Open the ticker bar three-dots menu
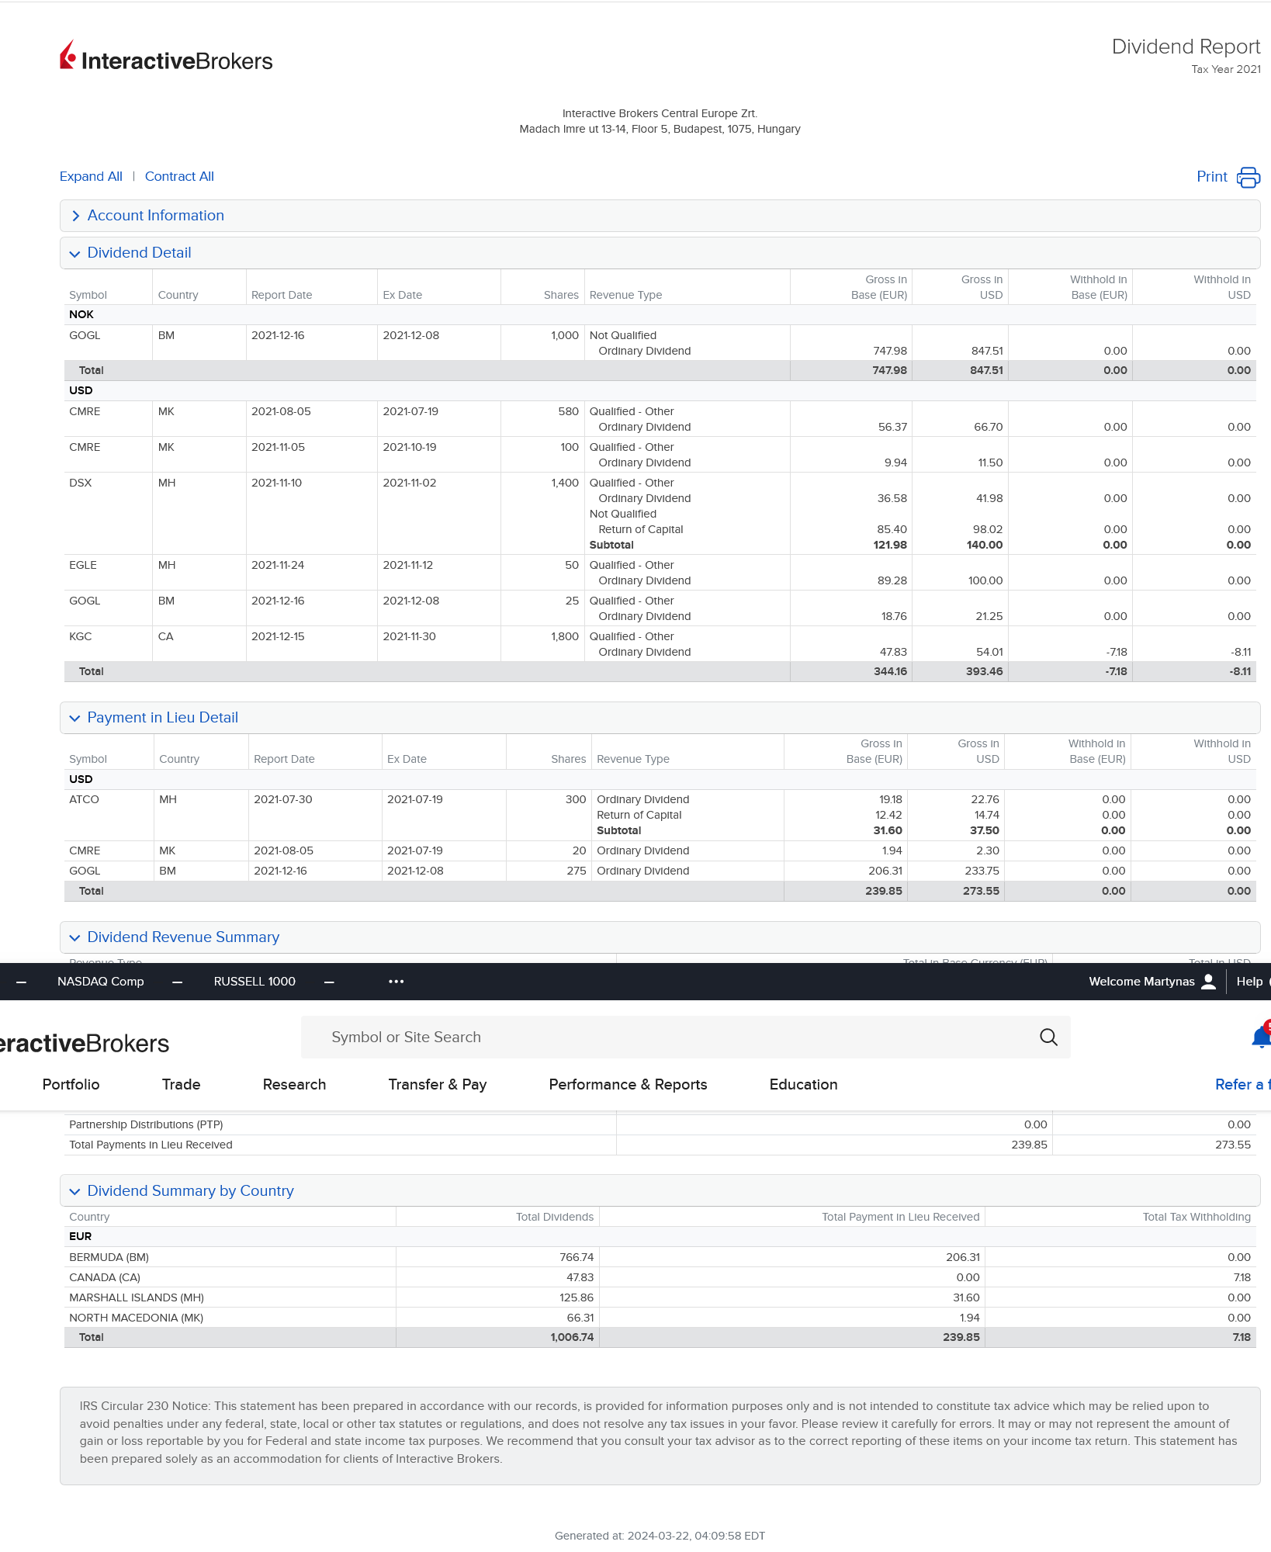Viewport: 1271px width, 1552px height. click(x=396, y=982)
